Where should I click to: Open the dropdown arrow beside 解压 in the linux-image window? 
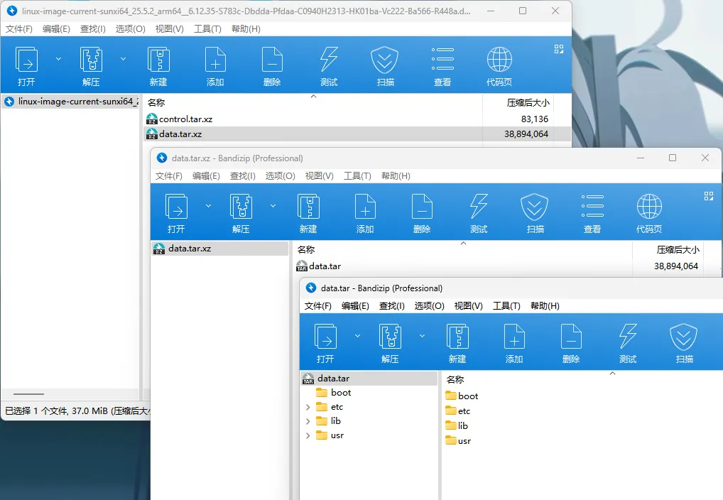point(123,59)
